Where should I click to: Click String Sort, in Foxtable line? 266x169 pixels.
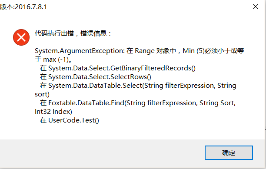coord(217,103)
